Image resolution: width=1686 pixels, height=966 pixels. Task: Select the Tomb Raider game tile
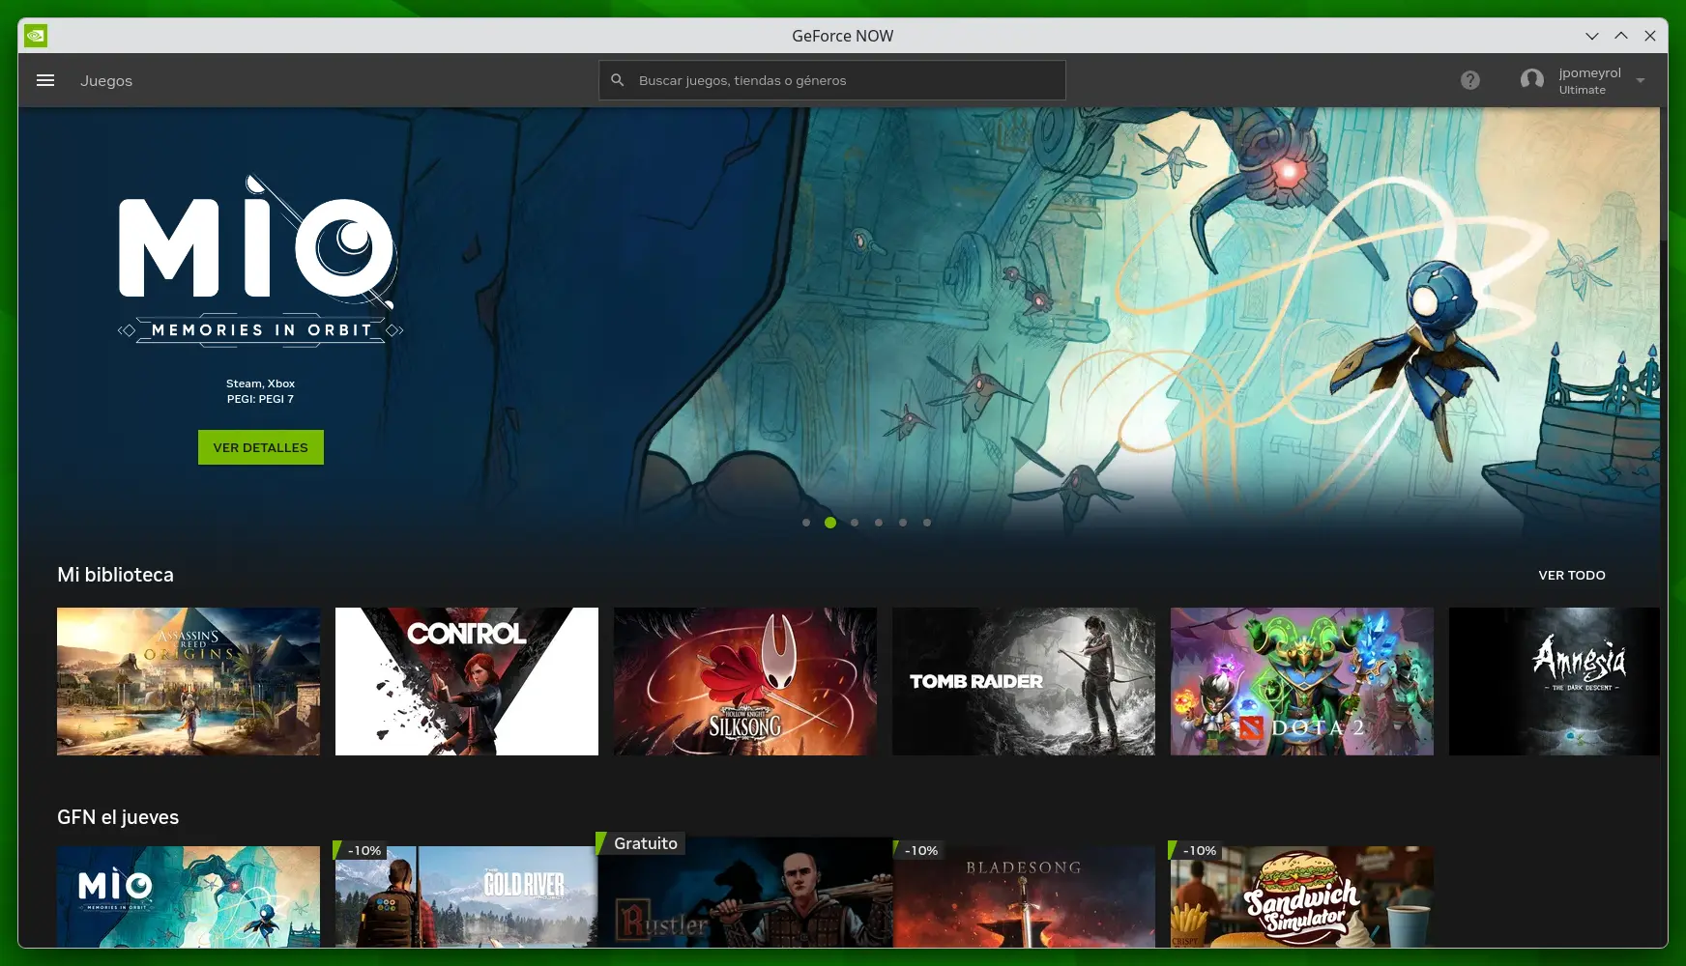click(1024, 681)
